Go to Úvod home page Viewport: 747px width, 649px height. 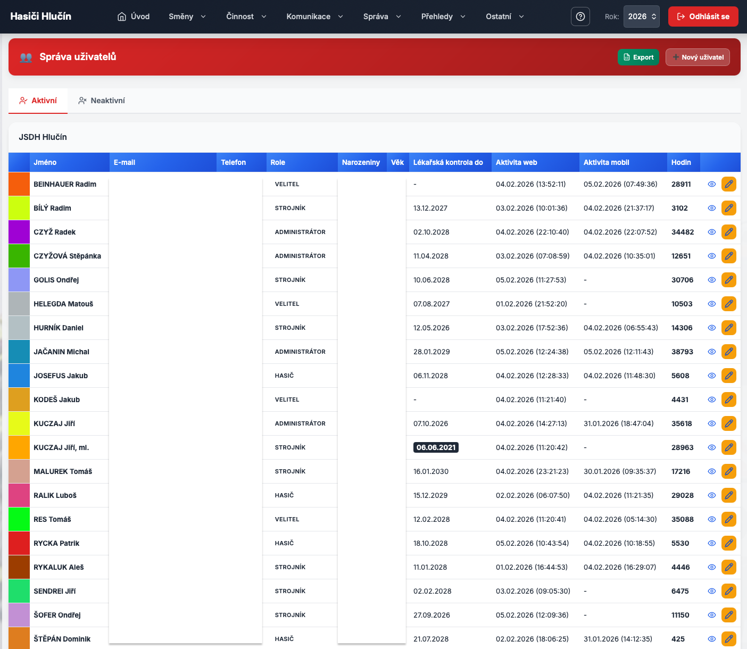click(x=134, y=16)
